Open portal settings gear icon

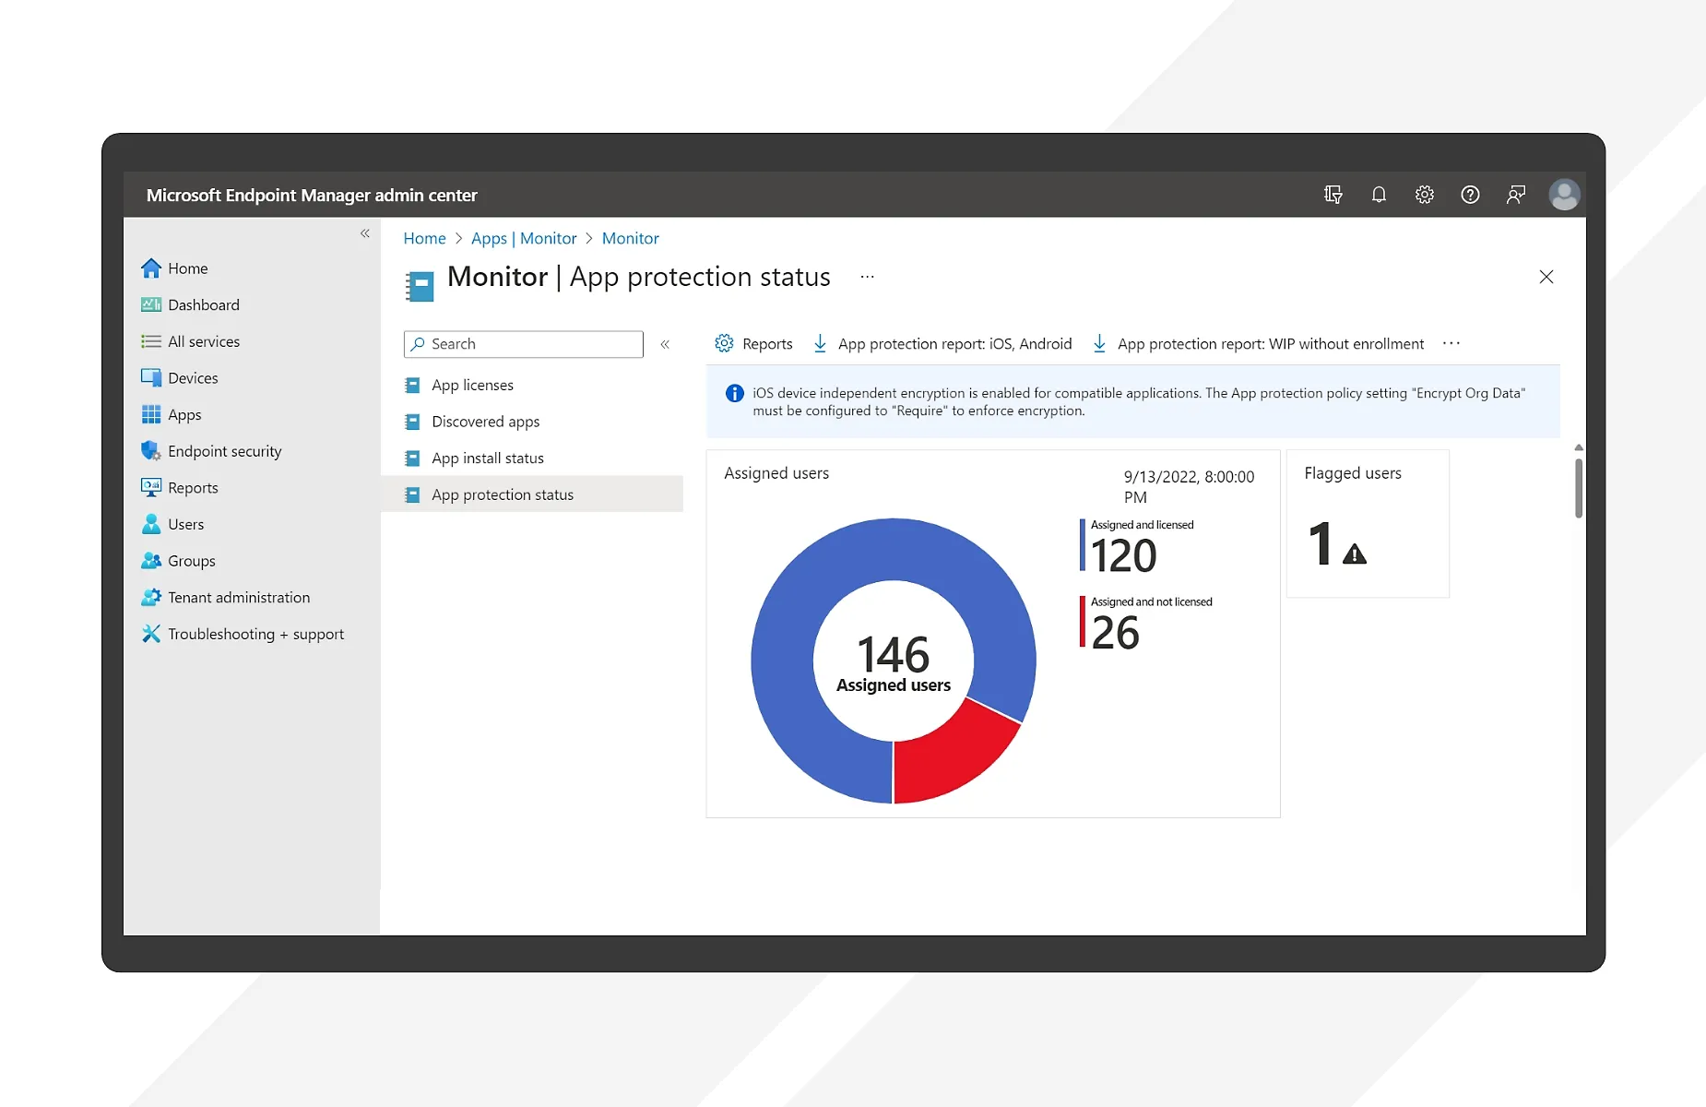point(1425,195)
